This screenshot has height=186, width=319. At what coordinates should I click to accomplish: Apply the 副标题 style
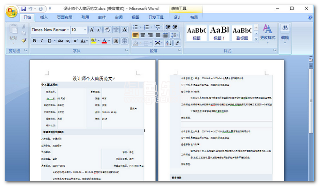242,33
